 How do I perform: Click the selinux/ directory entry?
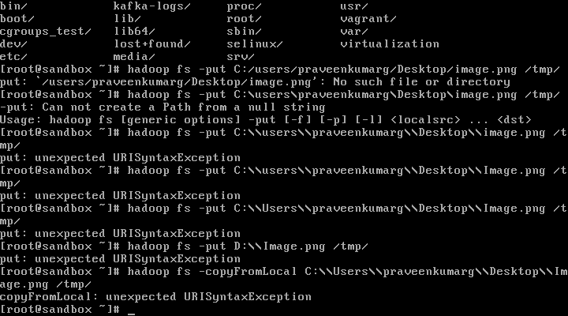pos(255,44)
